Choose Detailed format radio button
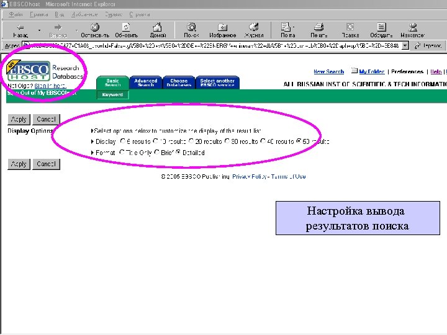The width and height of the screenshot is (447, 335). click(178, 152)
